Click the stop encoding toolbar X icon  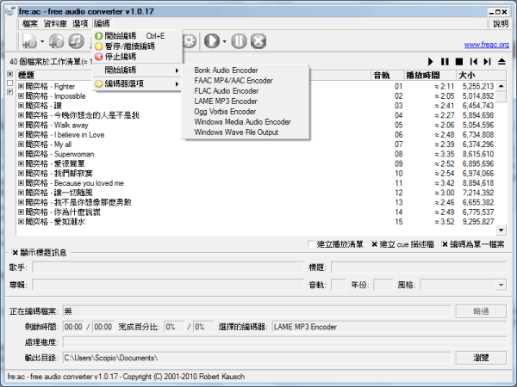click(x=258, y=41)
